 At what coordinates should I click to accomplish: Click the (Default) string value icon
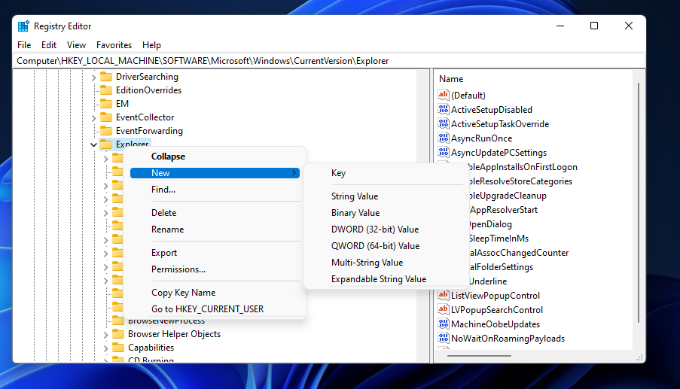pos(444,96)
